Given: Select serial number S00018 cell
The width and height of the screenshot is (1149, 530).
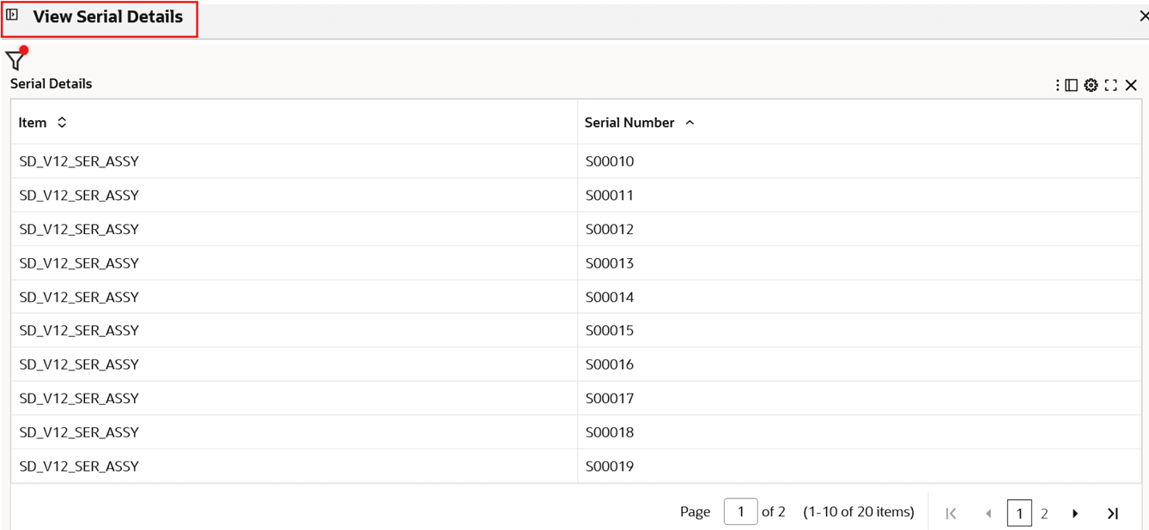Looking at the screenshot, I should (x=860, y=432).
